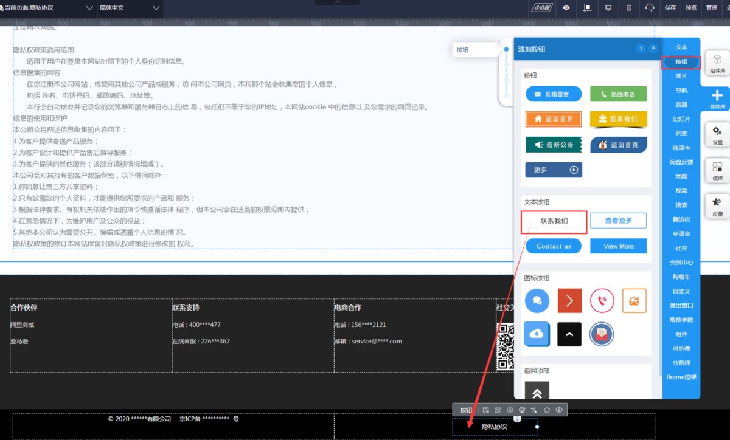
Task: Open the 组件库 component library panel
Action: (x=717, y=63)
